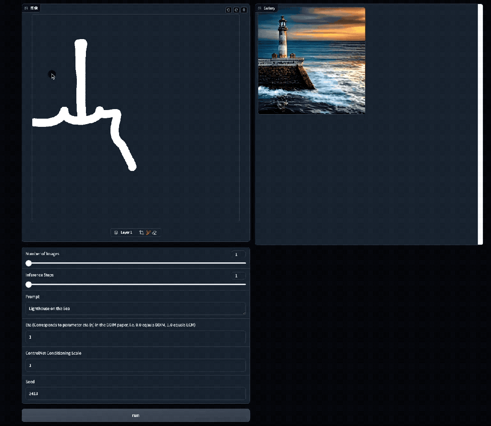Click the undo icon above the canvas
The height and width of the screenshot is (426, 491).
(229, 10)
